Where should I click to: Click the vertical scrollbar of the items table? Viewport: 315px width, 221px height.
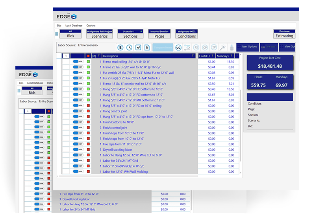point(241,126)
